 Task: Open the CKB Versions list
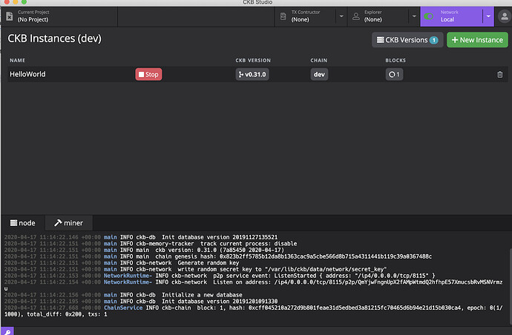407,40
